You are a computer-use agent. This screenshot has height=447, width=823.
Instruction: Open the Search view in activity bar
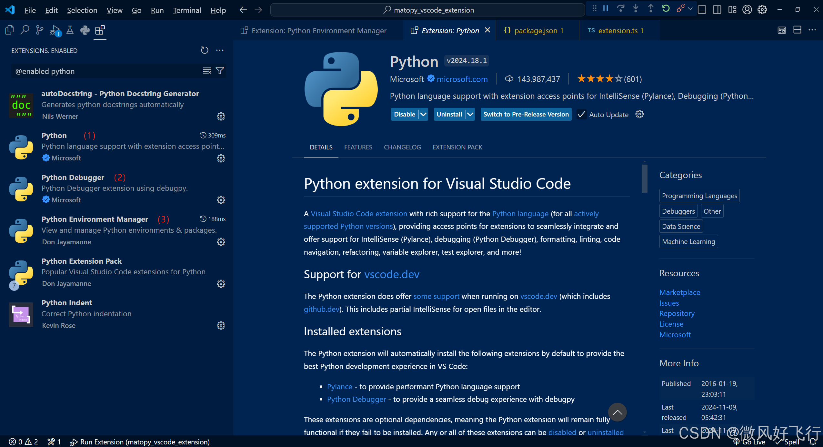[25, 30]
